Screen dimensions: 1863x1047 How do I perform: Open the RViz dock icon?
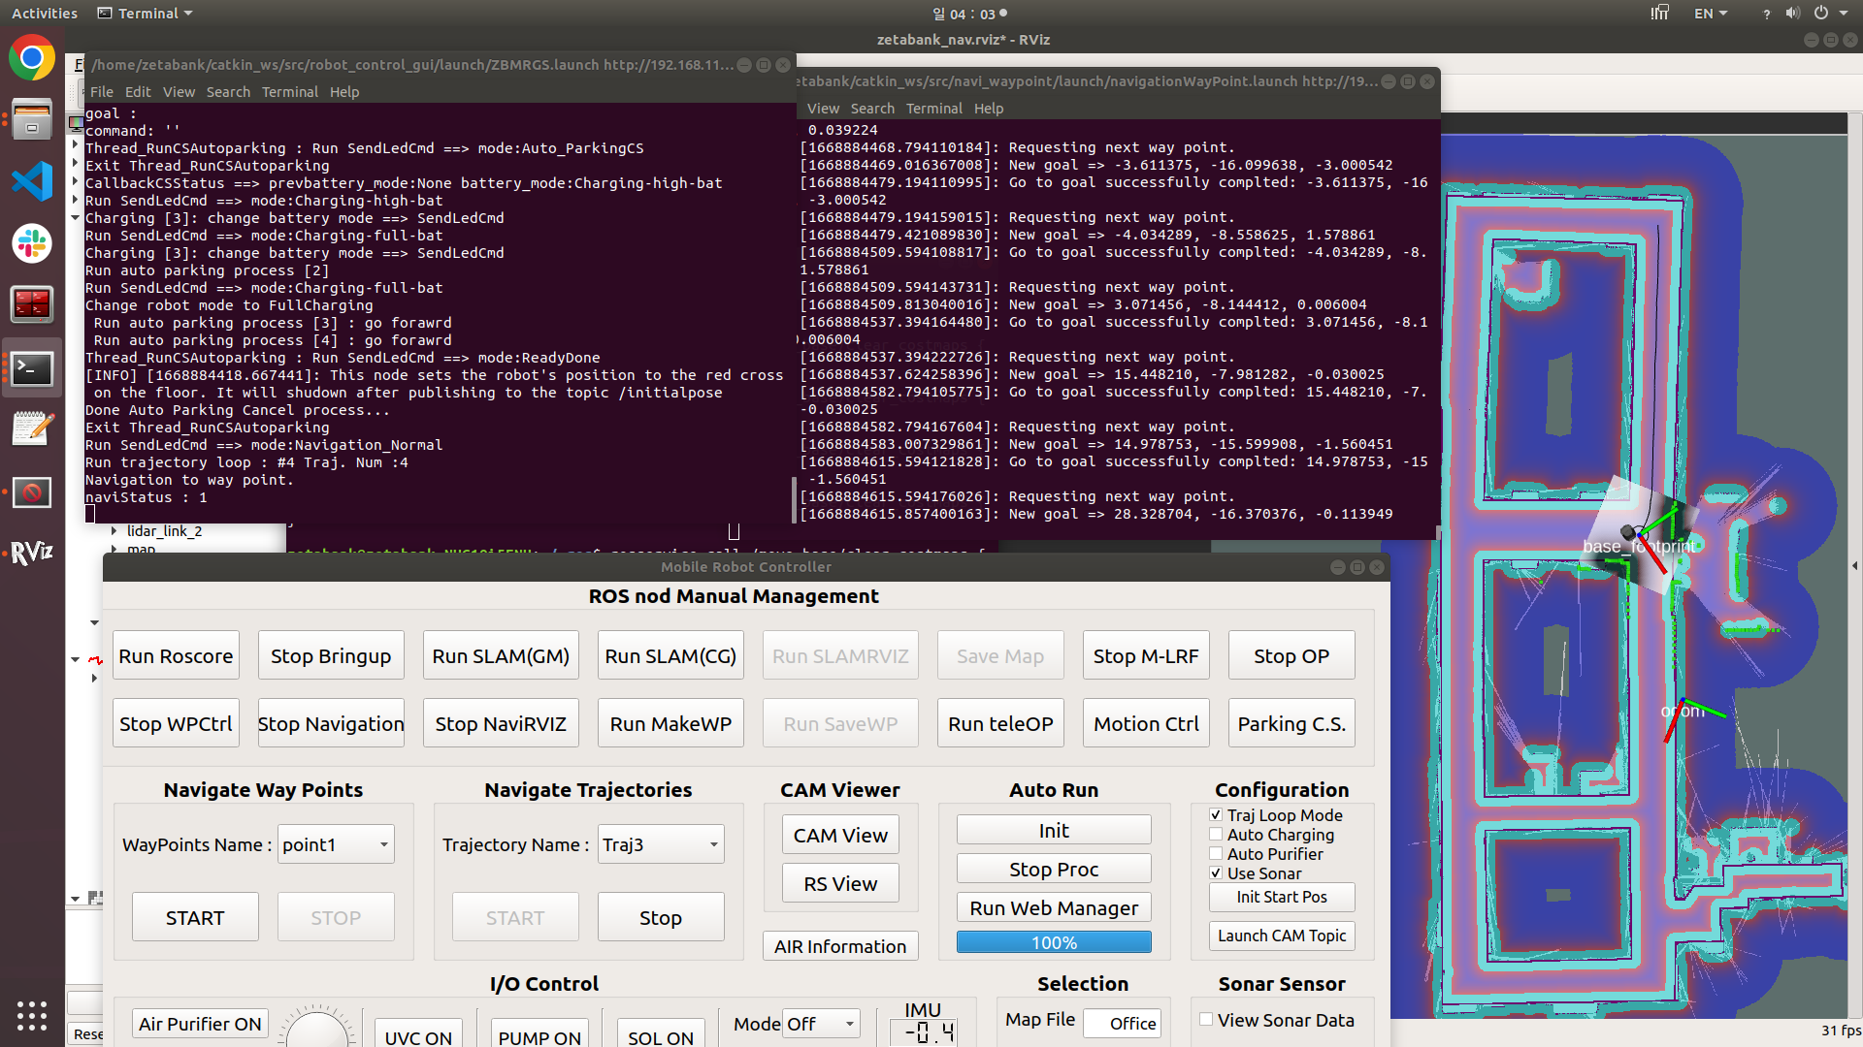tap(32, 553)
